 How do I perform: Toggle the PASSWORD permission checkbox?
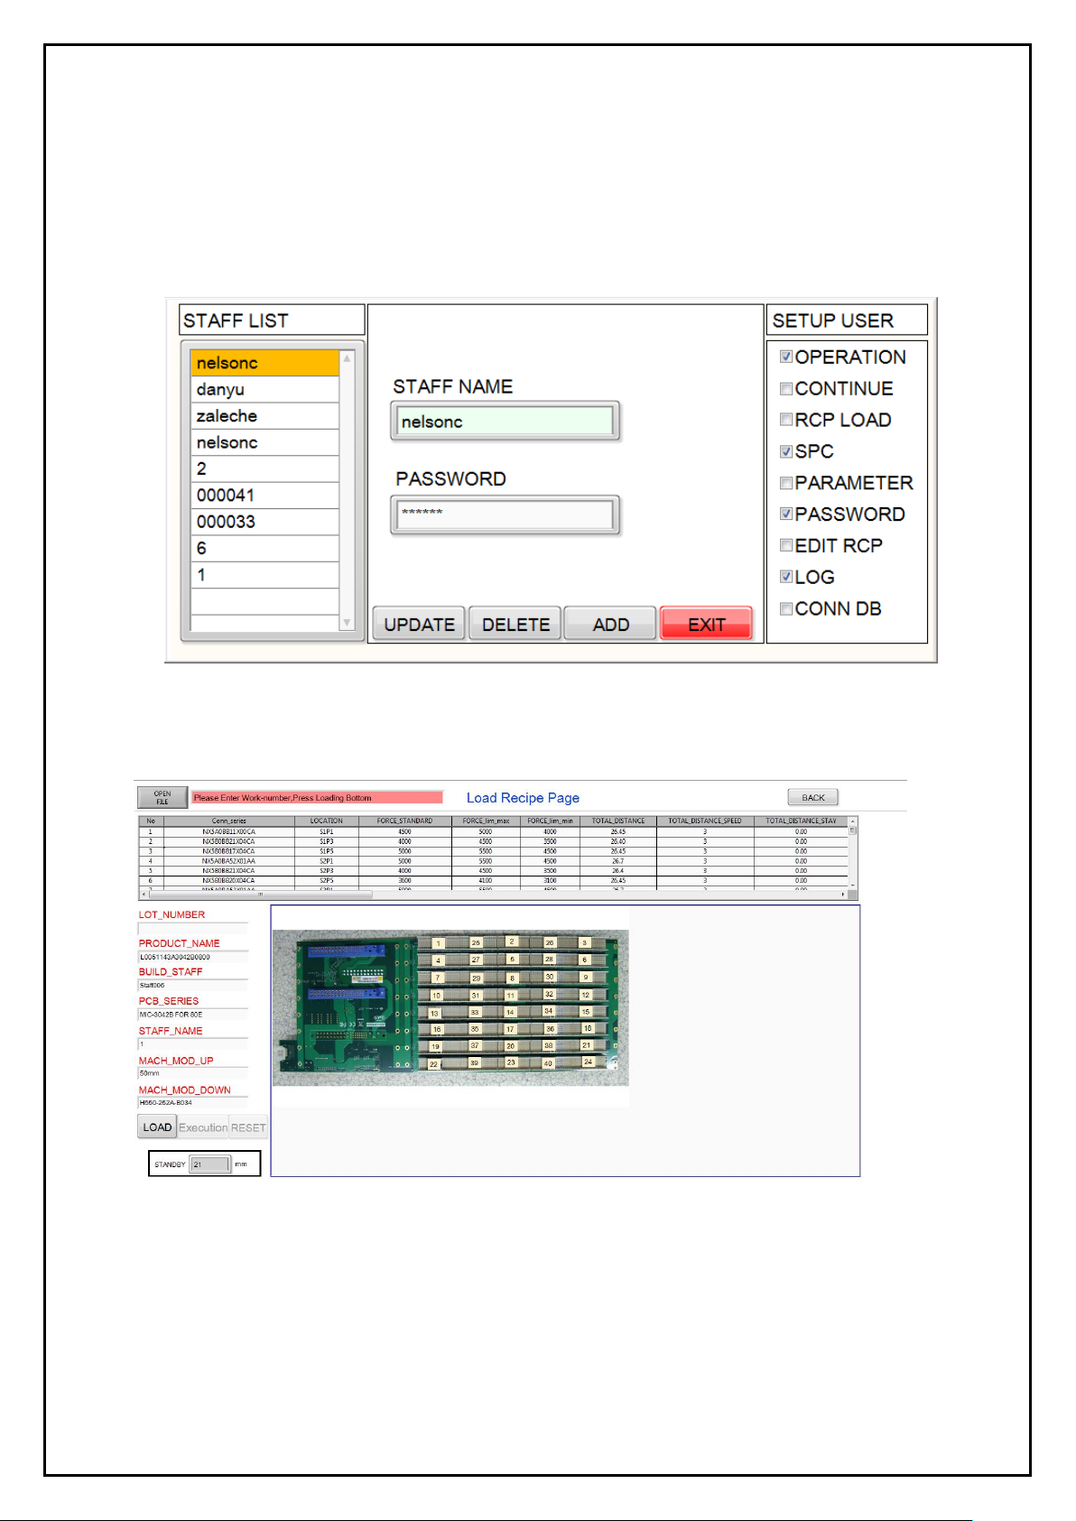point(786,514)
